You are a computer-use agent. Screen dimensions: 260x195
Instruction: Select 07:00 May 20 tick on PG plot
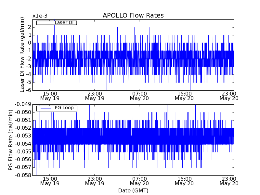(x=139, y=181)
